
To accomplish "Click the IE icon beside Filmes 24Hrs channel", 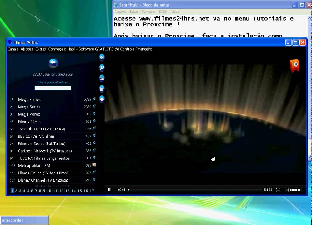I will [x=94, y=121].
